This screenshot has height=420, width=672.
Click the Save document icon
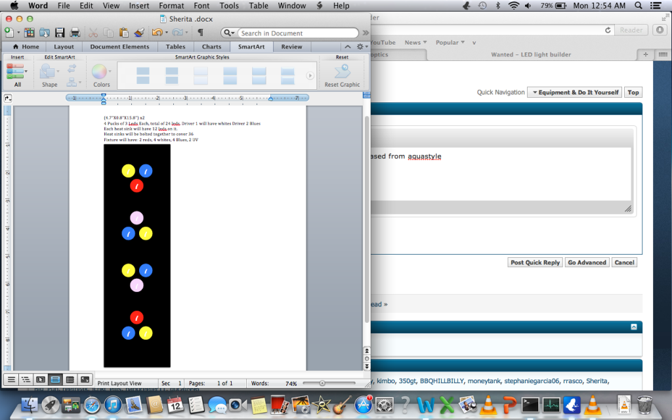[x=60, y=32]
